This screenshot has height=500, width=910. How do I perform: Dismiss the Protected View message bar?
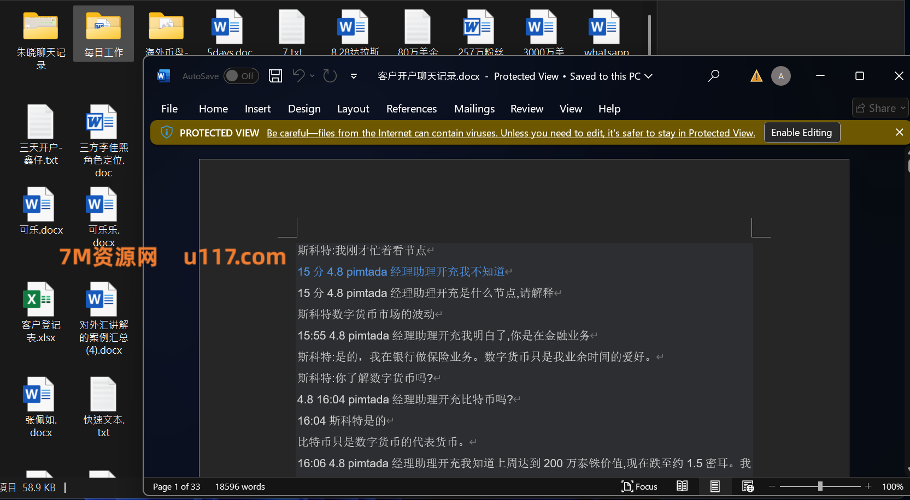[899, 132]
